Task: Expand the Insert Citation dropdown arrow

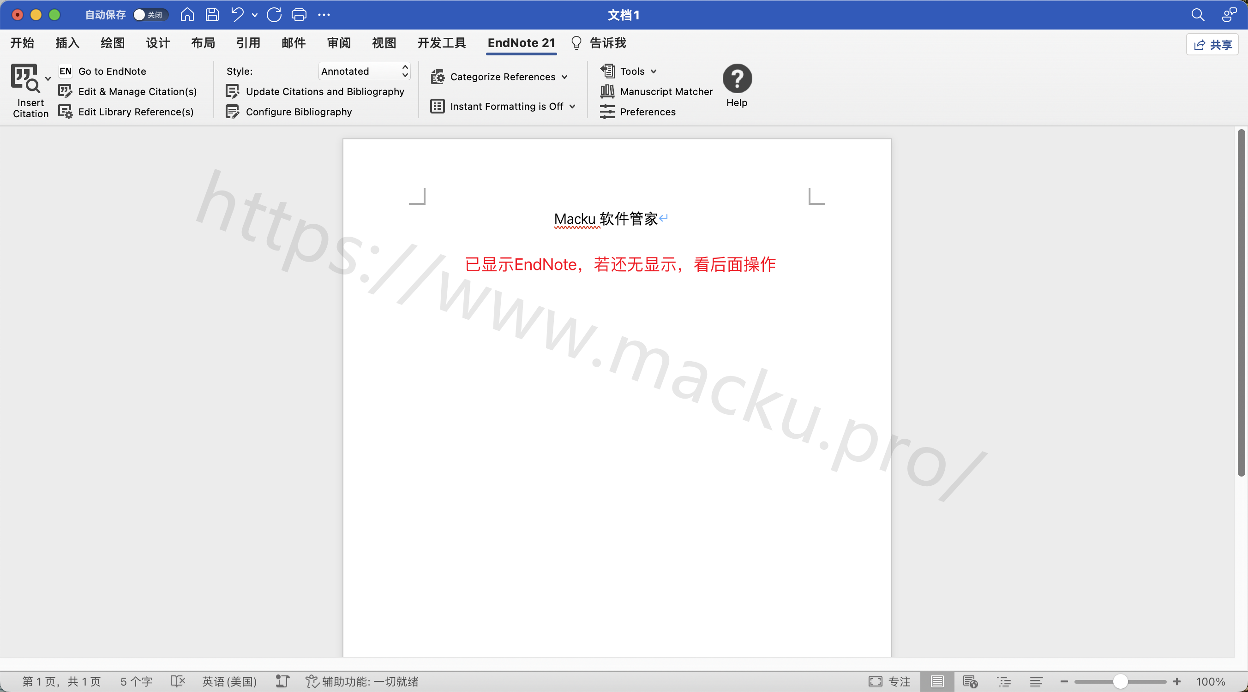Action: click(48, 78)
